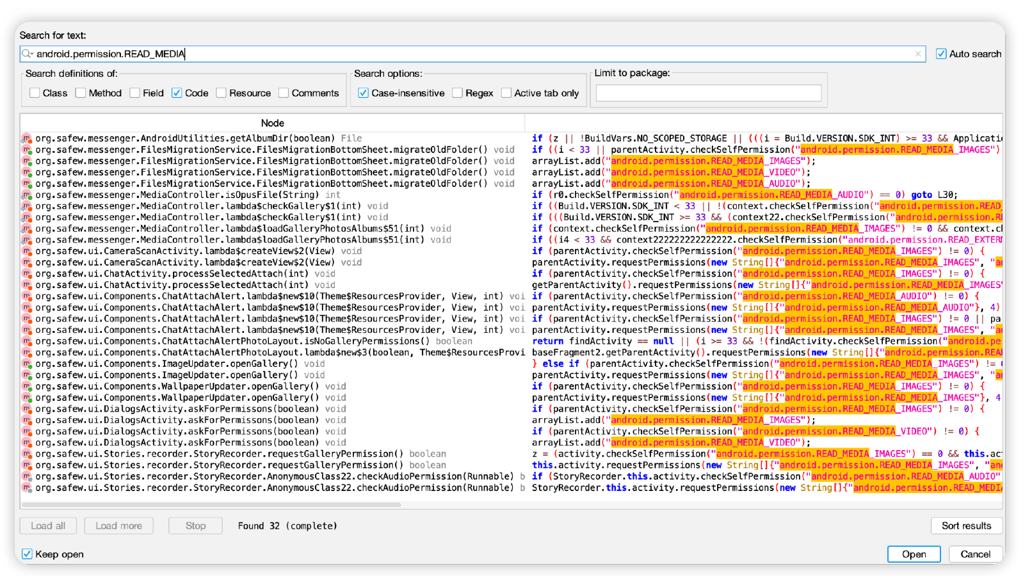Select code cell starting 'if (z || !BuildVars.NO_SCOPED_STORAGE'
Image resolution: width=1032 pixels, height=580 pixels.
coord(766,138)
